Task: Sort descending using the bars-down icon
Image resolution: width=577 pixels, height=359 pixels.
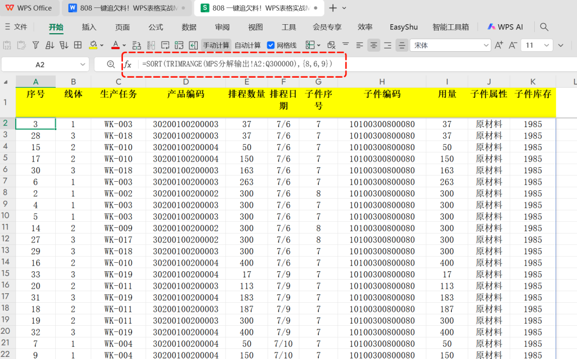Action: pos(64,45)
